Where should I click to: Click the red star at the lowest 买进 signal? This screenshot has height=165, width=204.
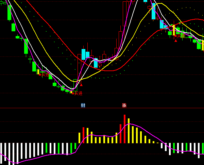coord(73,93)
